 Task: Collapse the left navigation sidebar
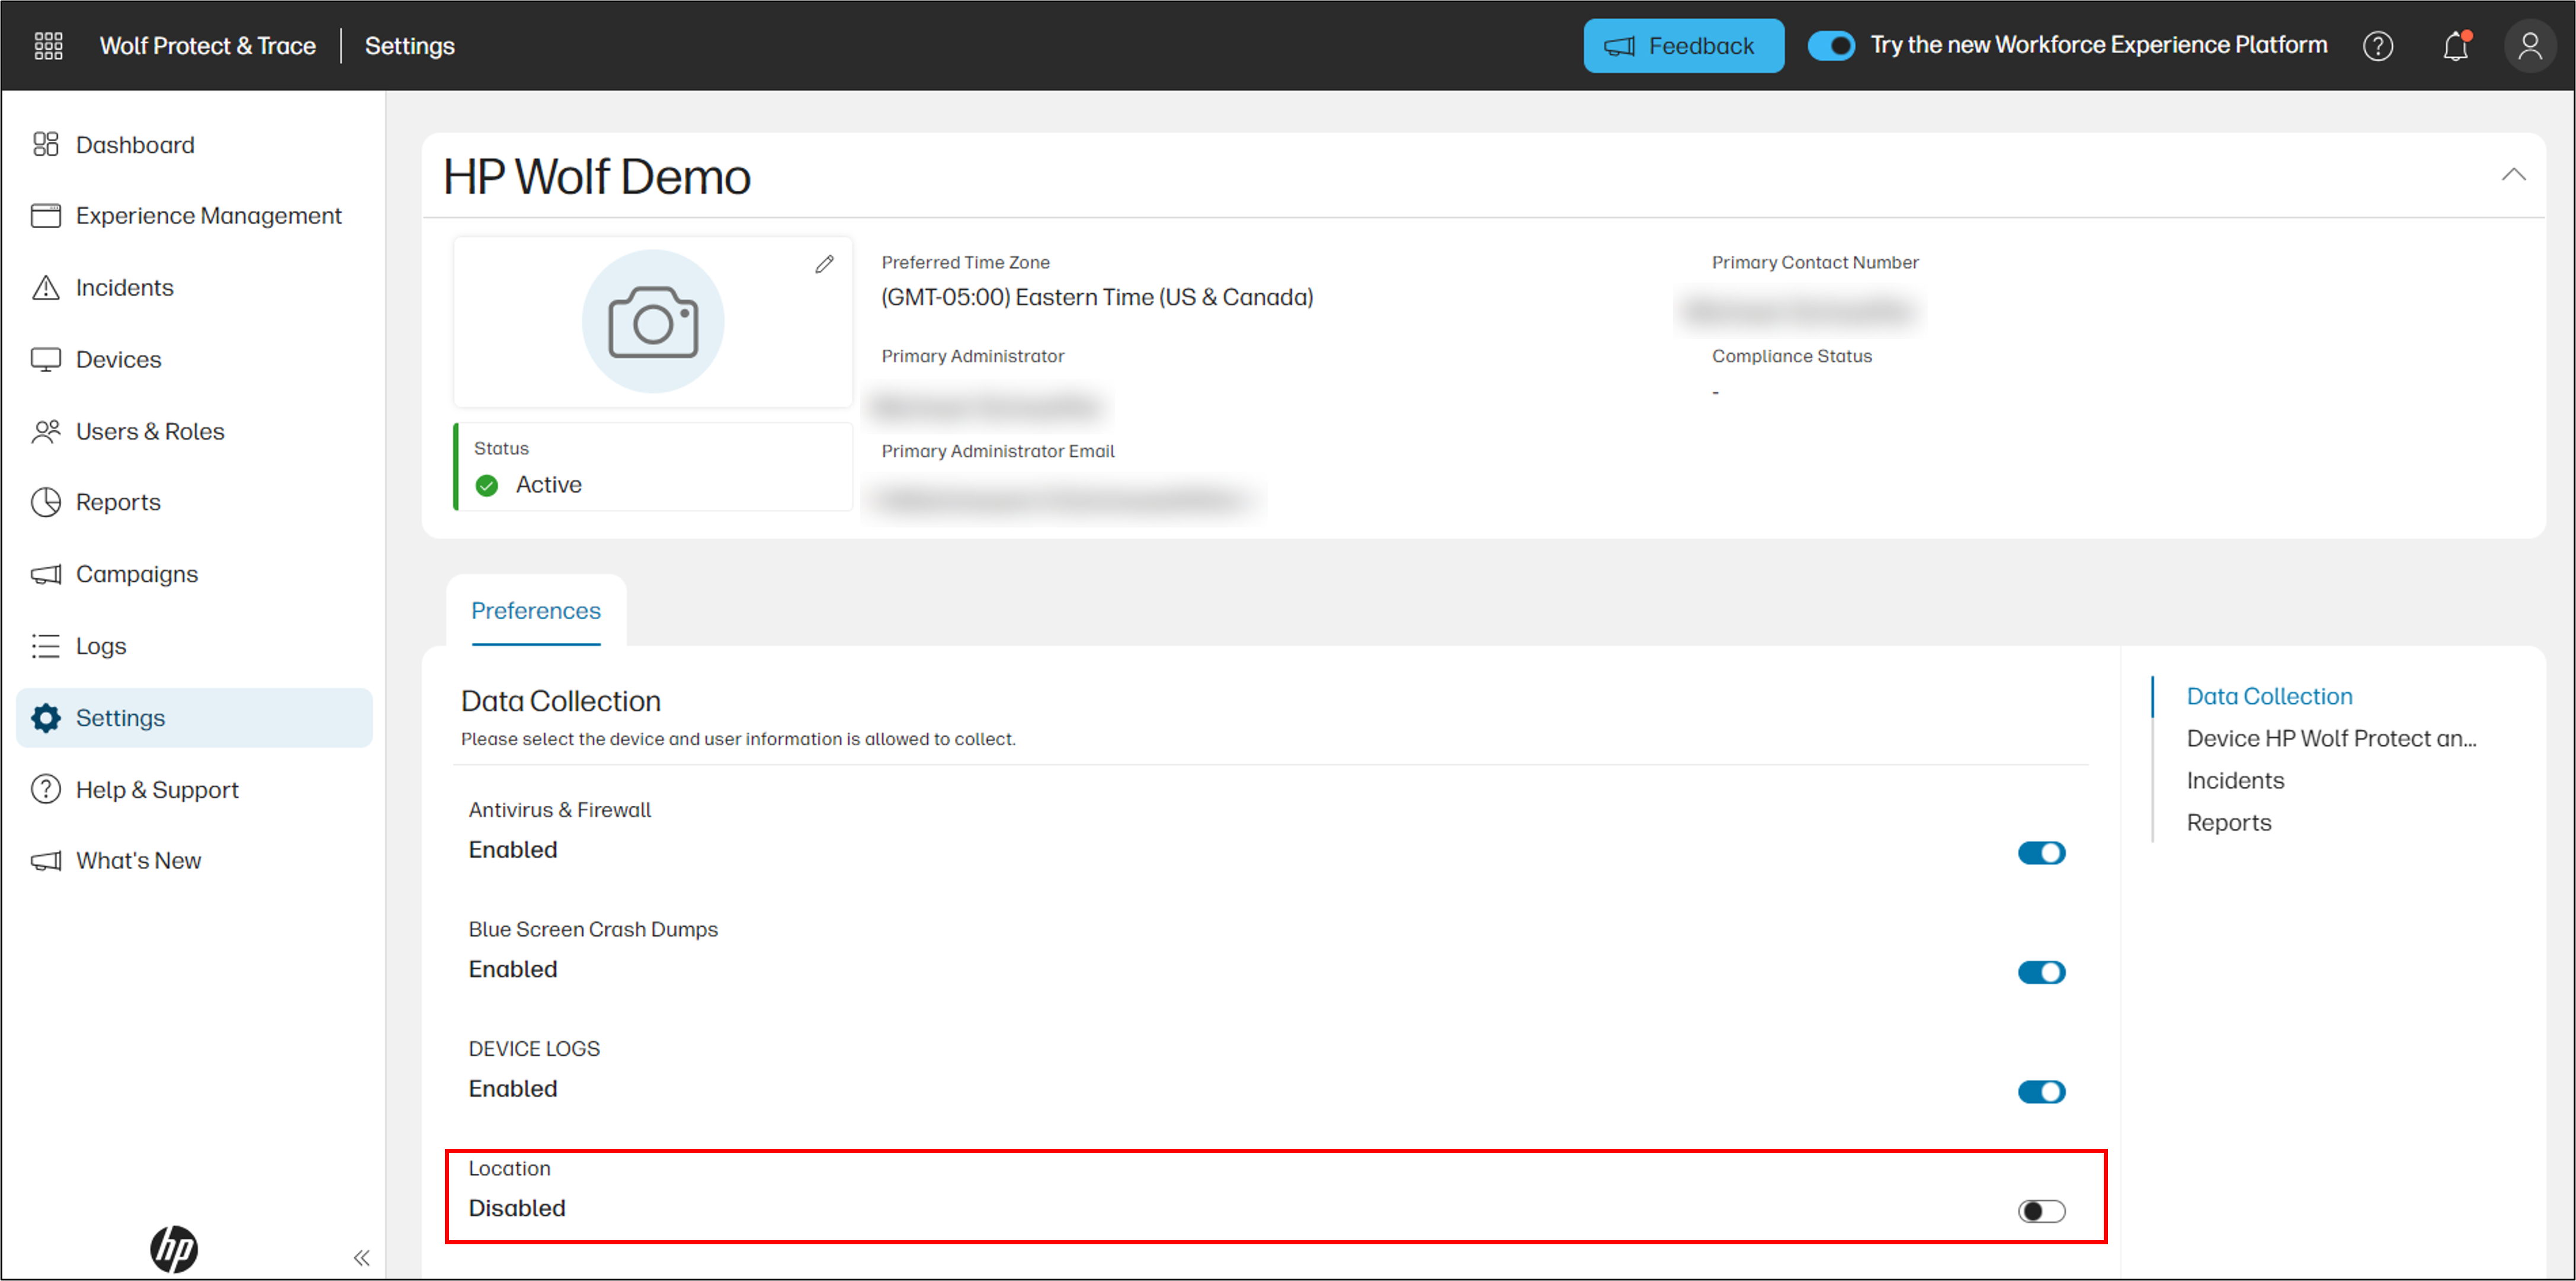coord(362,1257)
